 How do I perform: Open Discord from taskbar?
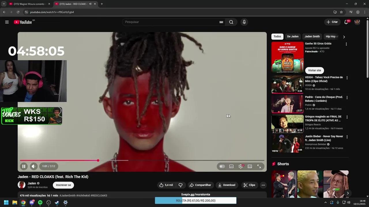click(32, 202)
